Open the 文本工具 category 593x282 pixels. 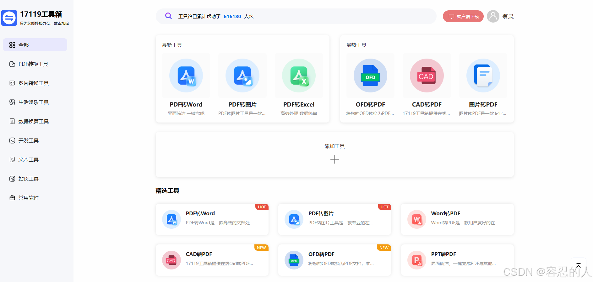[29, 160]
